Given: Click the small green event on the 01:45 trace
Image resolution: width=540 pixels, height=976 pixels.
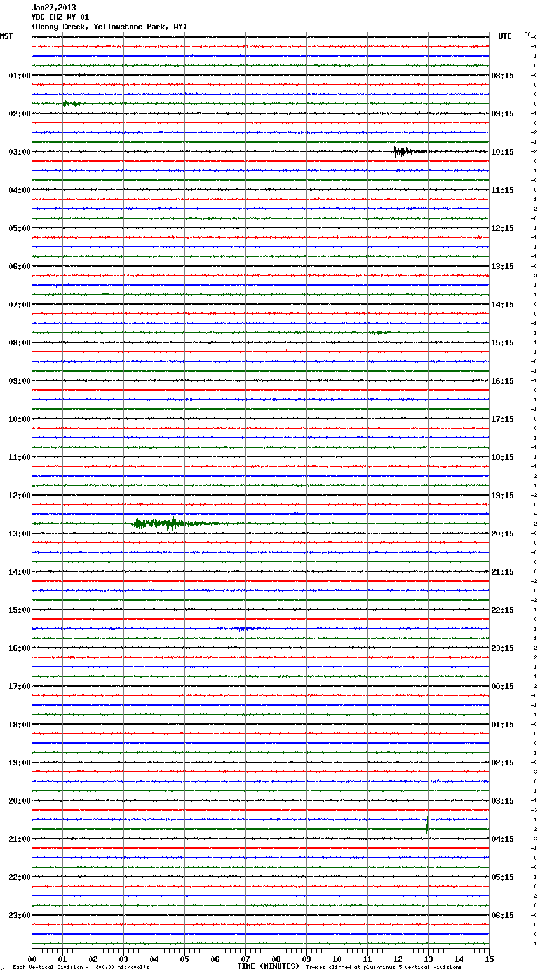Looking at the screenshot, I should (x=71, y=103).
